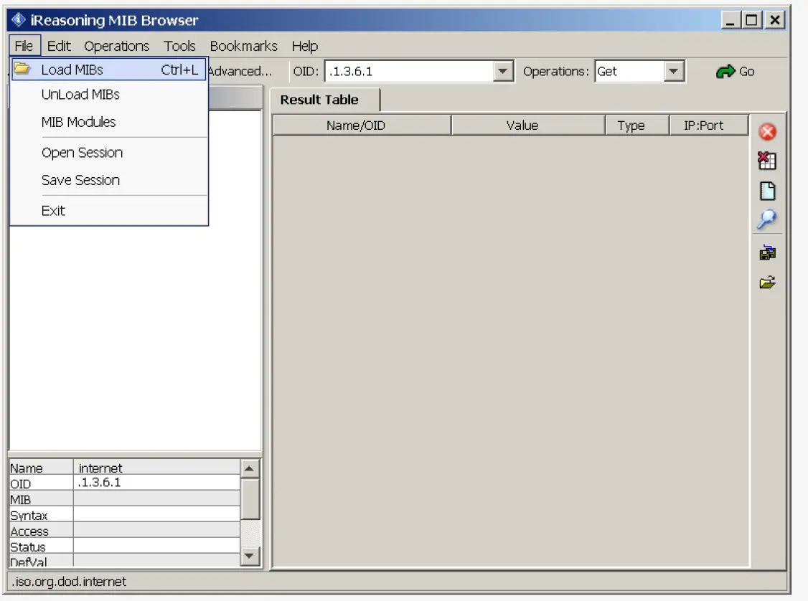Click the clear table icon with the red X
Image resolution: width=808 pixels, height=601 pixels.
767,161
